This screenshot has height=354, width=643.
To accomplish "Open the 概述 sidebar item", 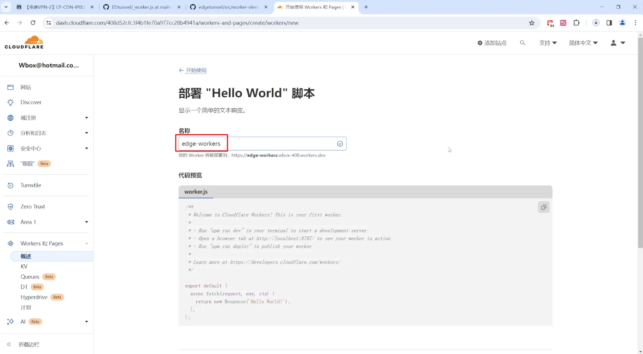I will (51, 256).
